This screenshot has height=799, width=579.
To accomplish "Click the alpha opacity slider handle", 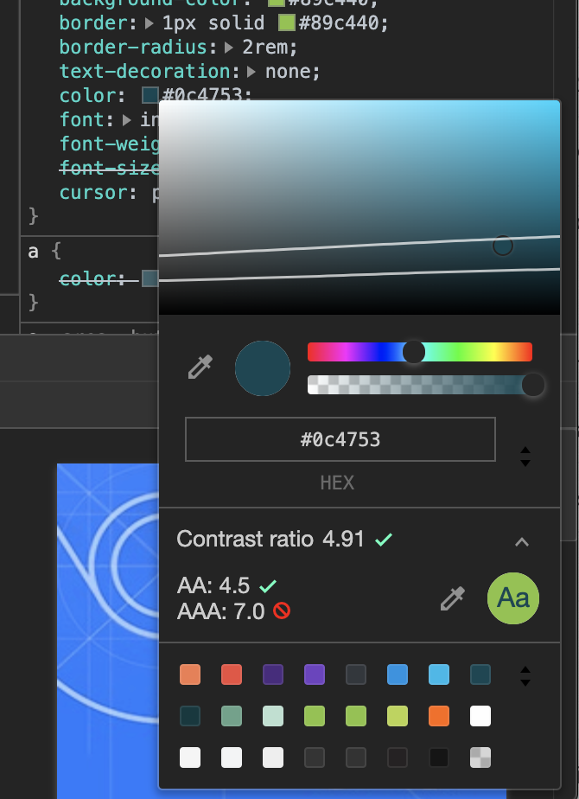I will [x=533, y=385].
